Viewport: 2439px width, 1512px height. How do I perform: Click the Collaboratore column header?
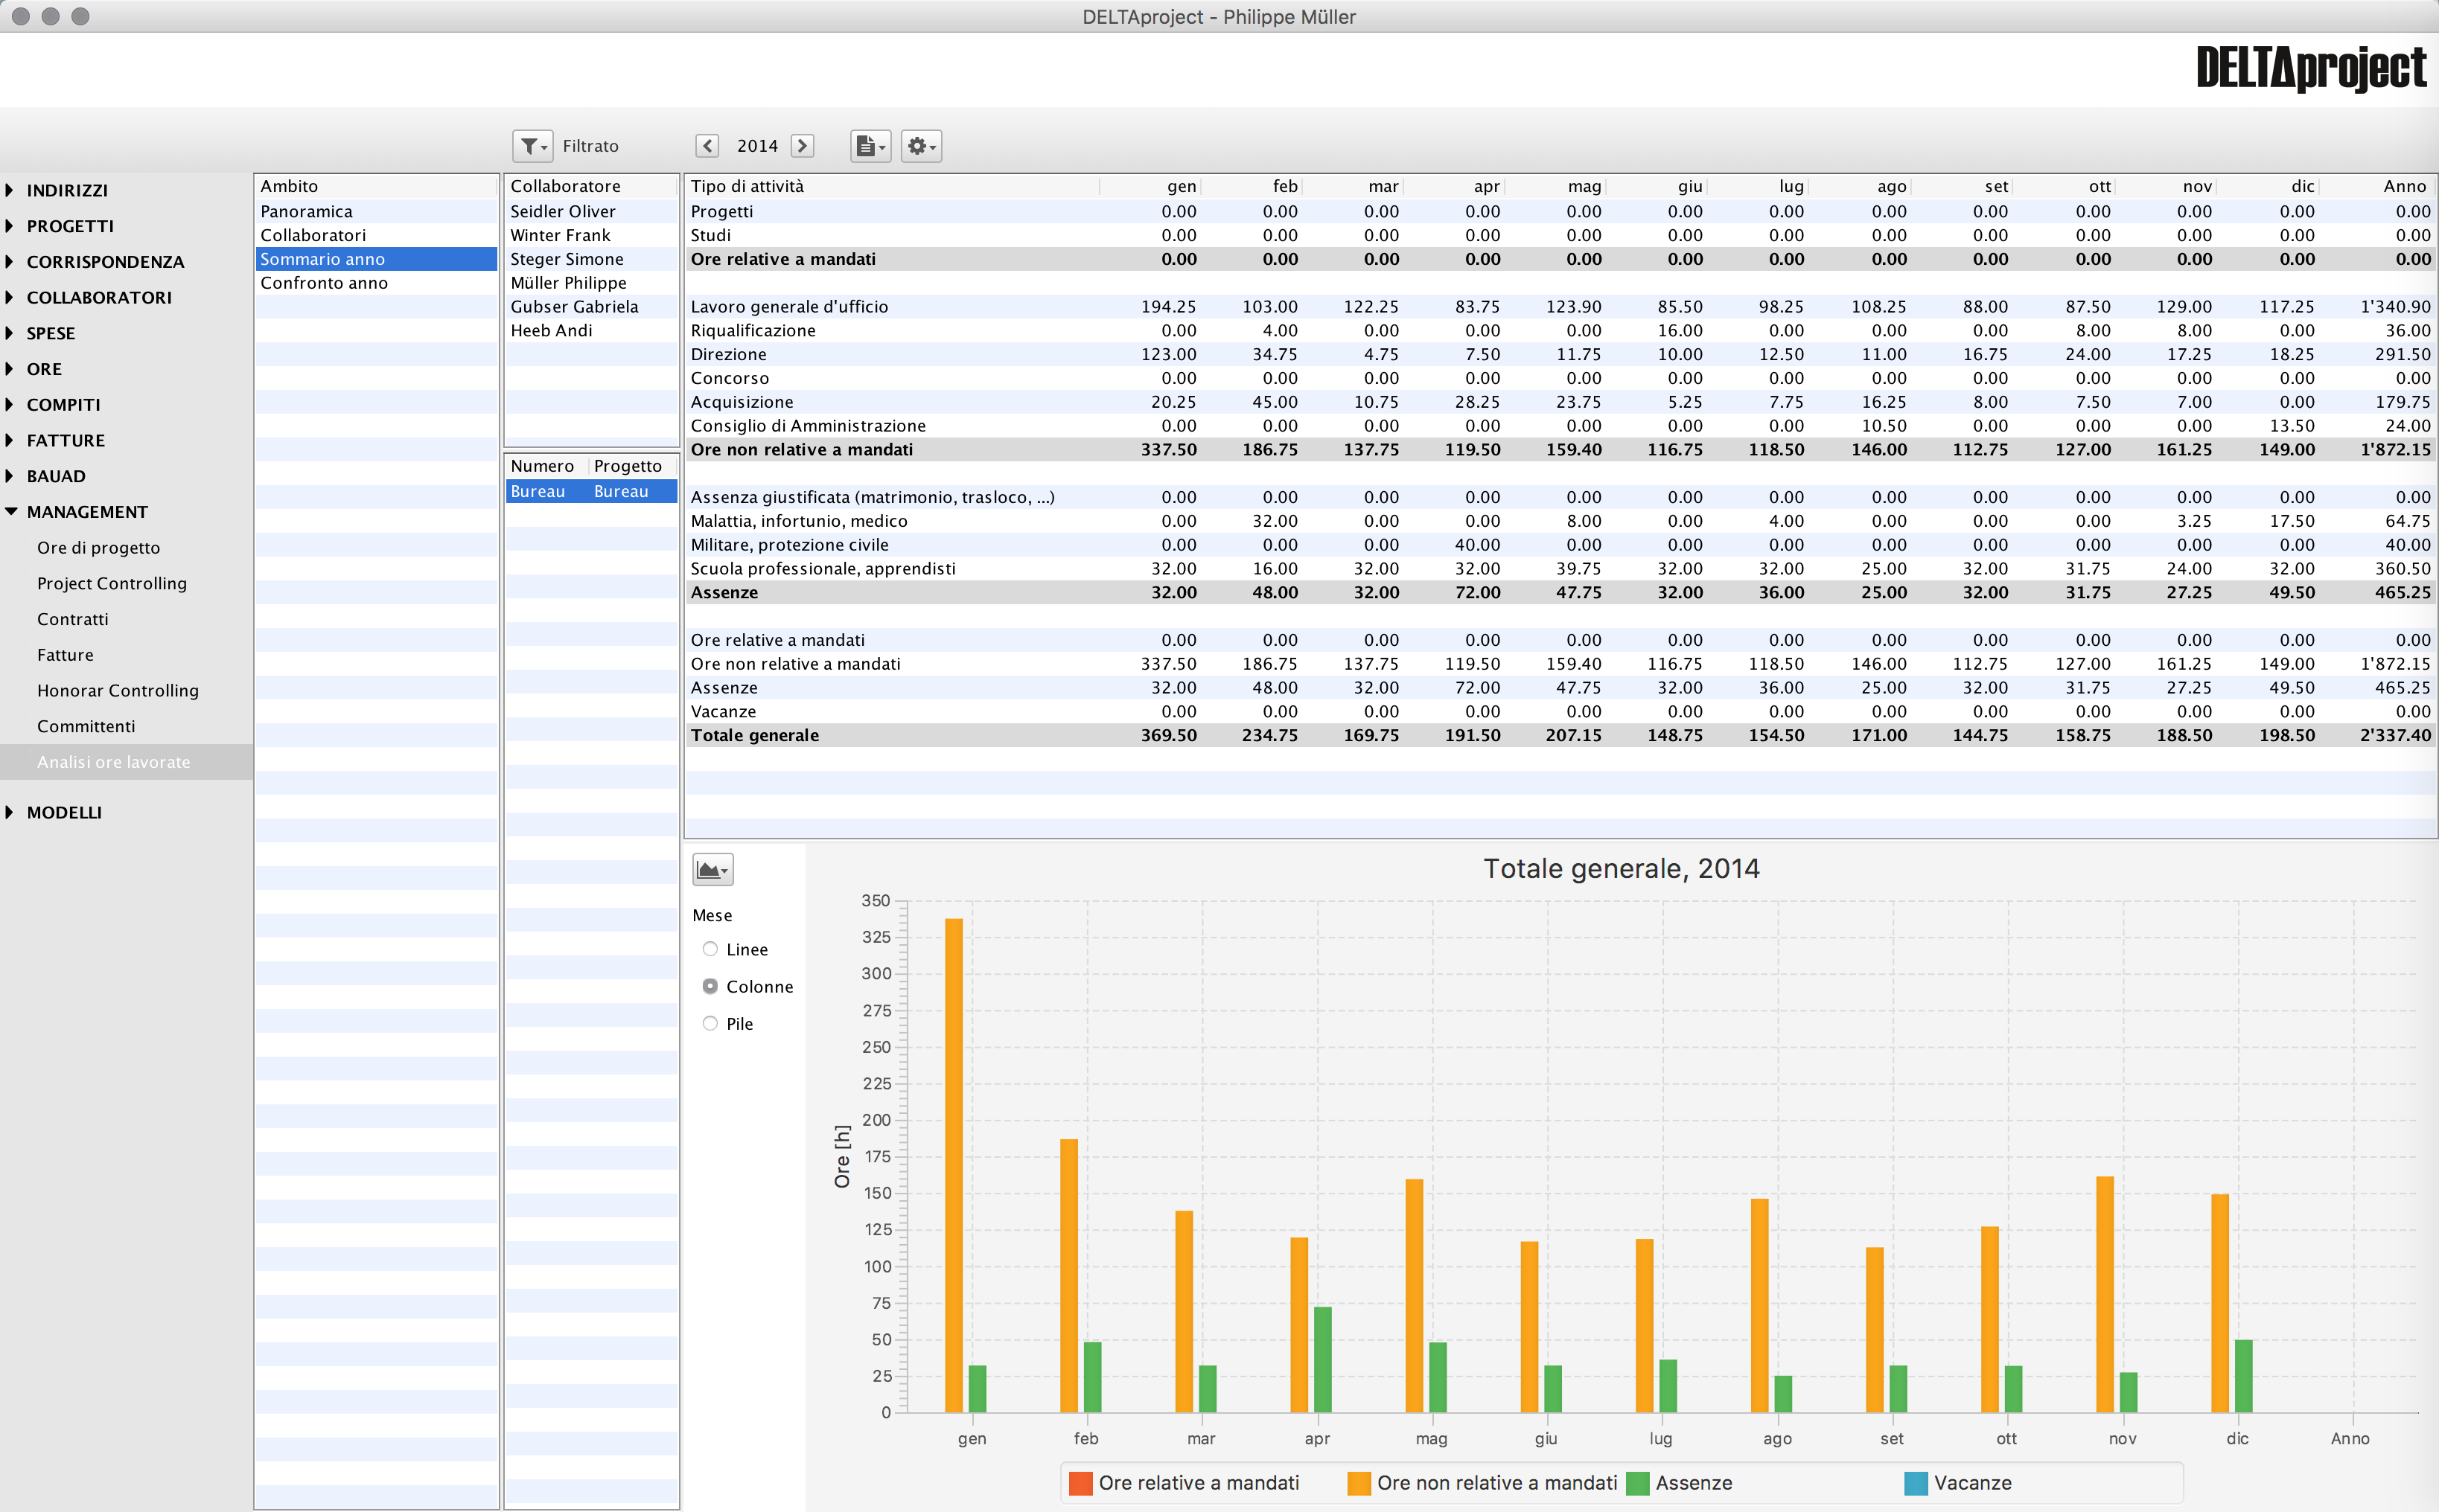591,186
